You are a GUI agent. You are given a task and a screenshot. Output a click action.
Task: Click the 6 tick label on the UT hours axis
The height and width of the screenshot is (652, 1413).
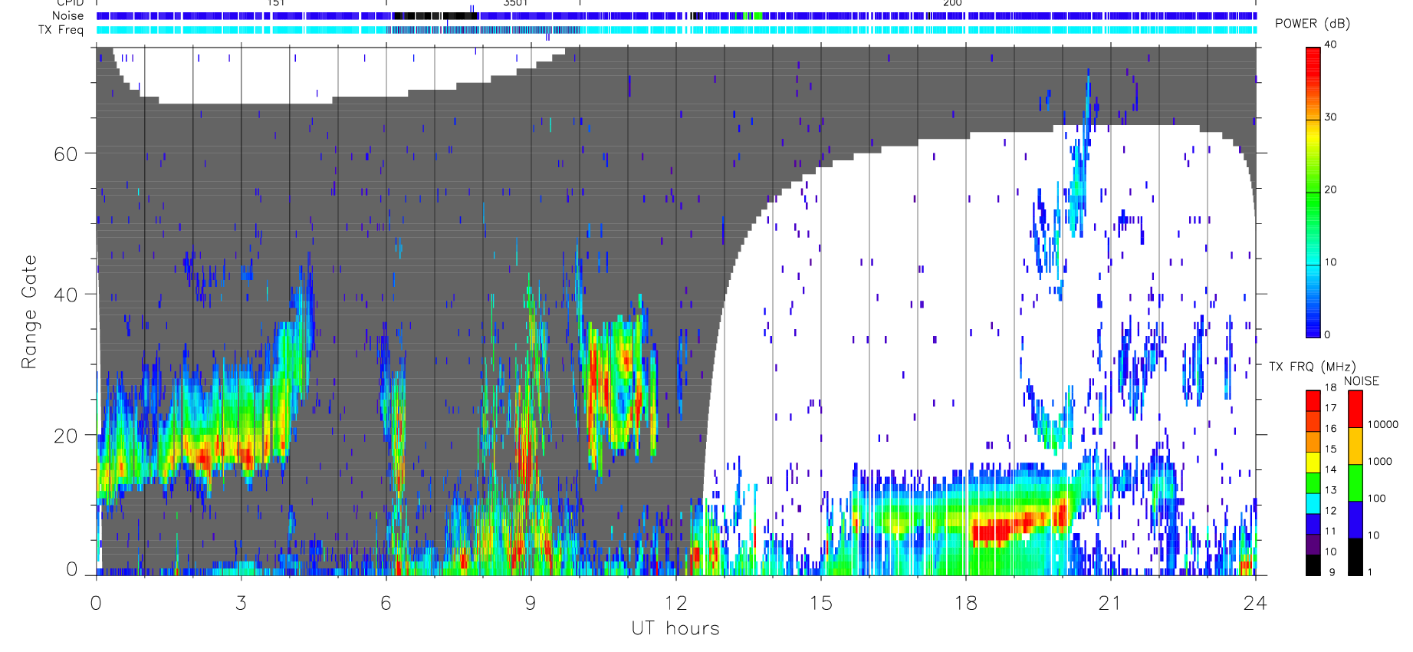(386, 603)
